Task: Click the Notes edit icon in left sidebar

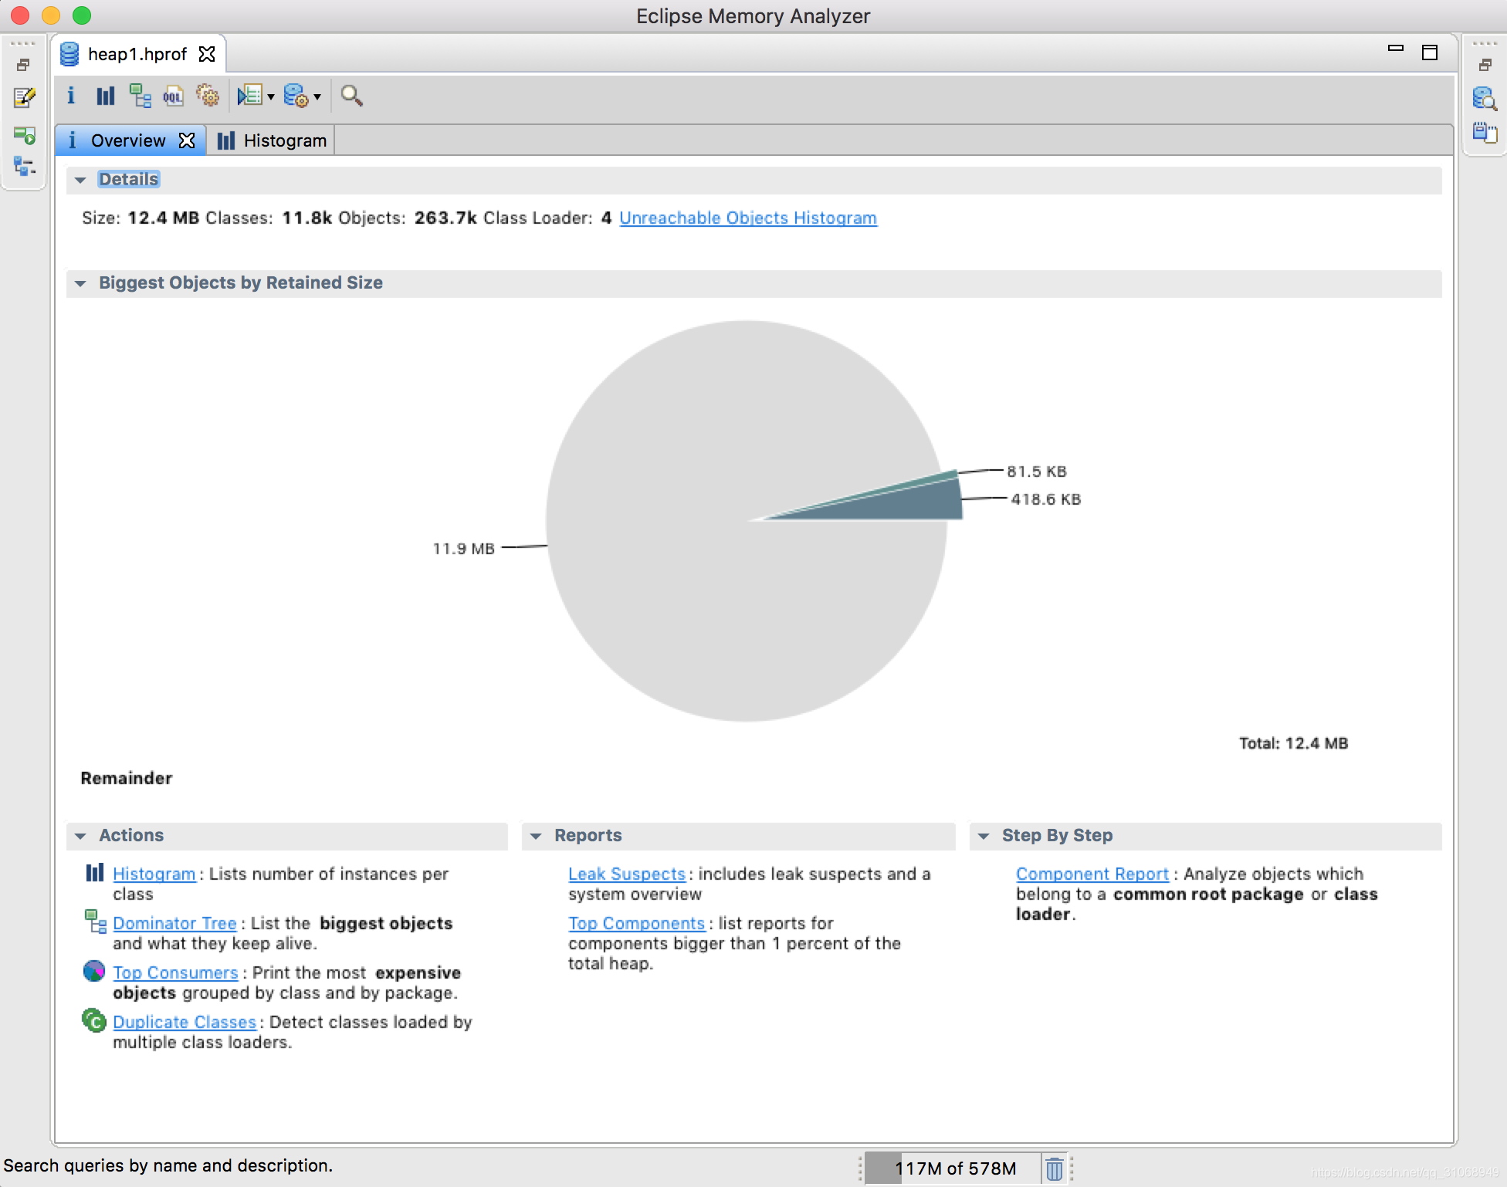Action: (25, 97)
